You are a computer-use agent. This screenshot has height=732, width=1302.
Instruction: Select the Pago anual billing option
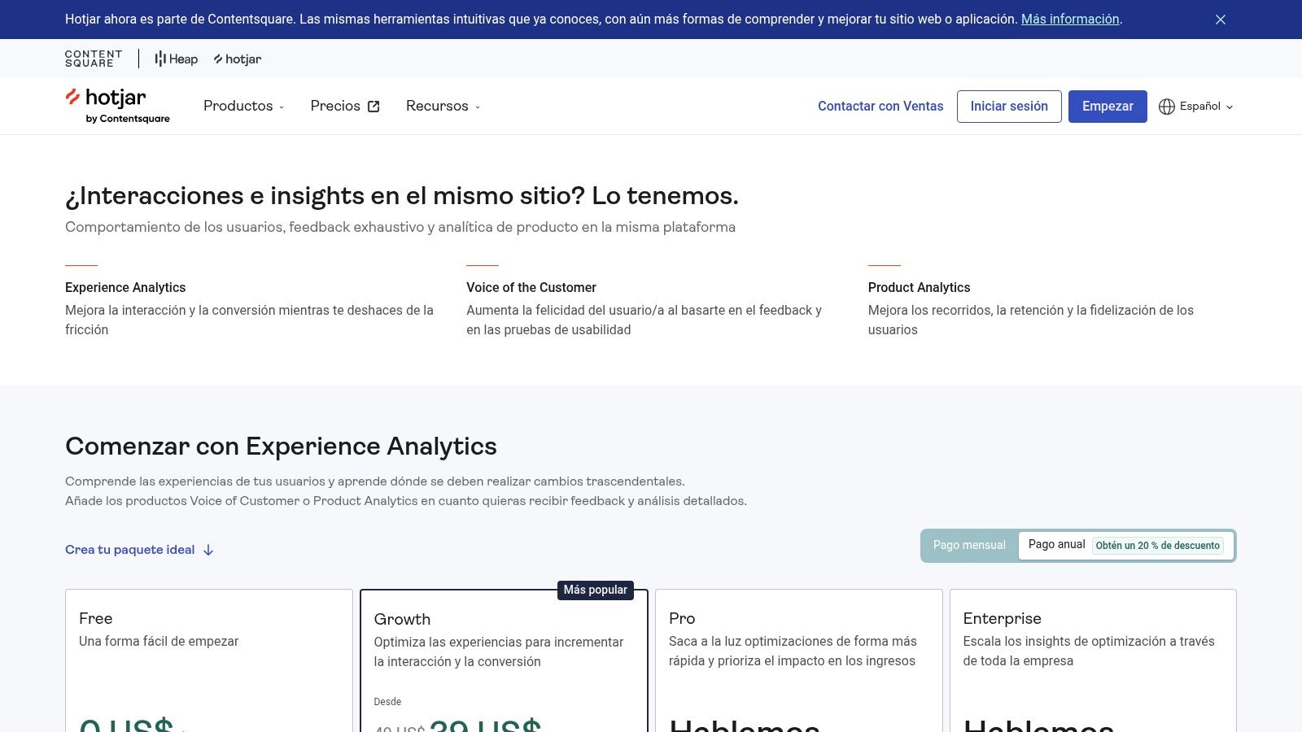click(x=1056, y=544)
